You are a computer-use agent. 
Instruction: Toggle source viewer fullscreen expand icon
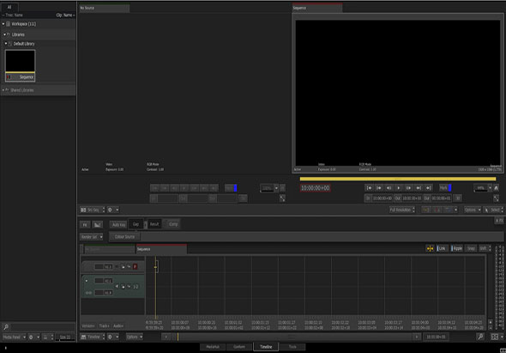(x=282, y=198)
